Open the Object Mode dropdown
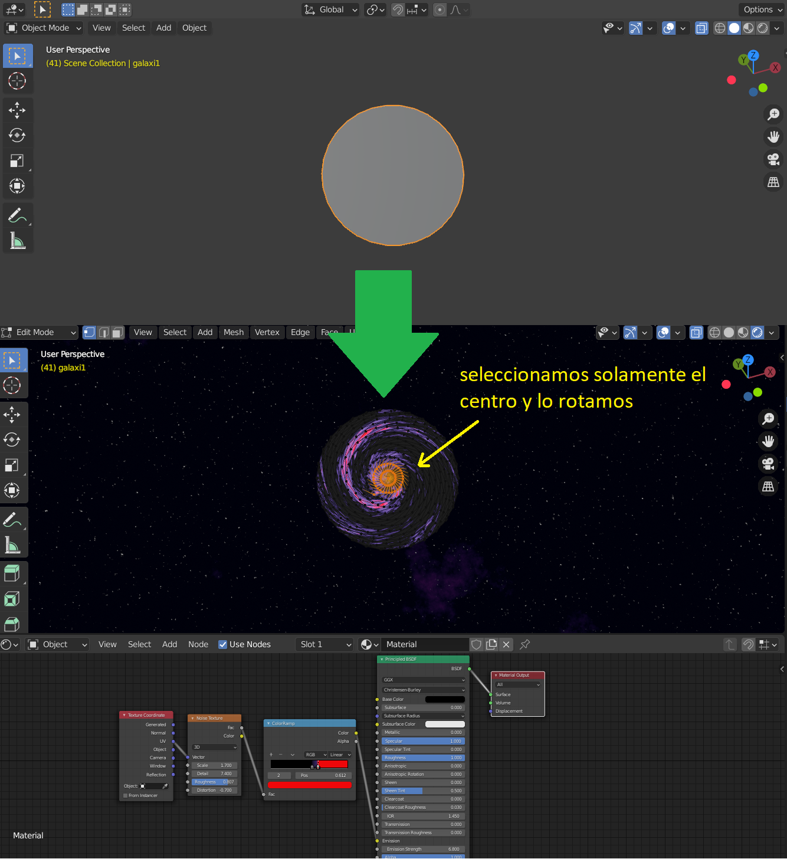Viewport: 787px width, 859px height. coord(44,28)
